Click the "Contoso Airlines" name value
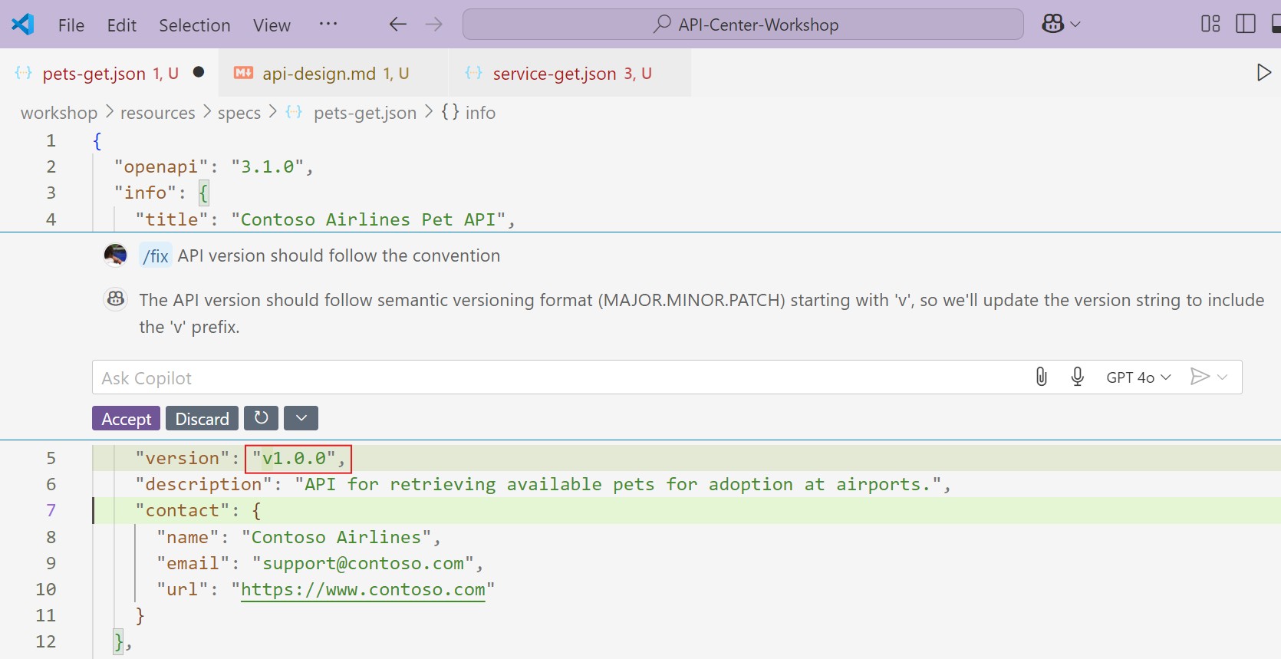 (337, 537)
